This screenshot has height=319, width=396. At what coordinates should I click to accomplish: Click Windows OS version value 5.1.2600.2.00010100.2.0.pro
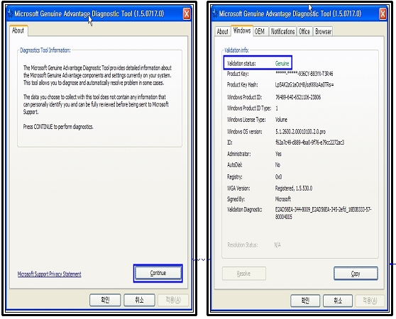300,132
